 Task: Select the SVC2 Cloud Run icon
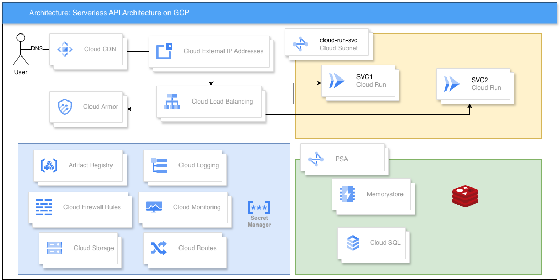click(x=452, y=84)
